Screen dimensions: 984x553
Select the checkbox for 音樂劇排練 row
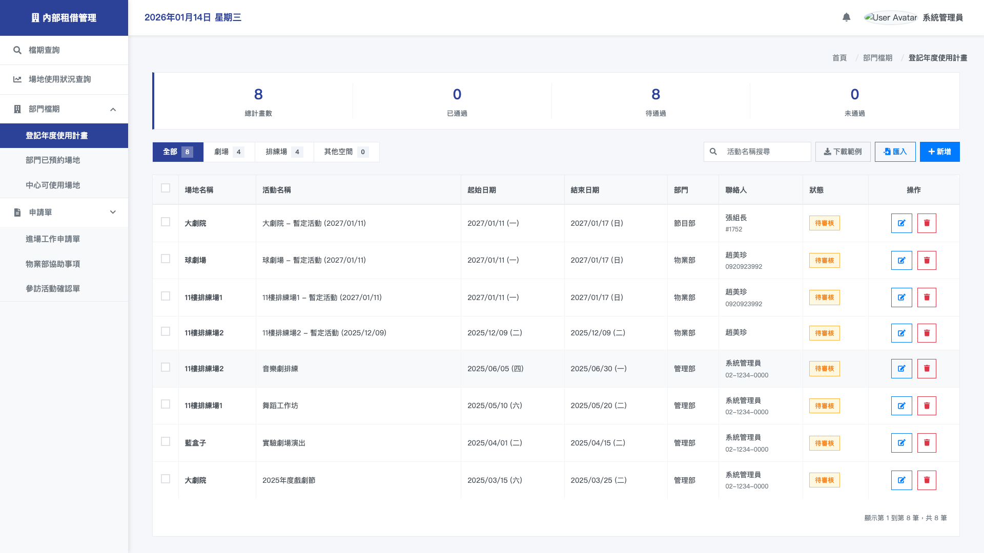[x=166, y=367]
